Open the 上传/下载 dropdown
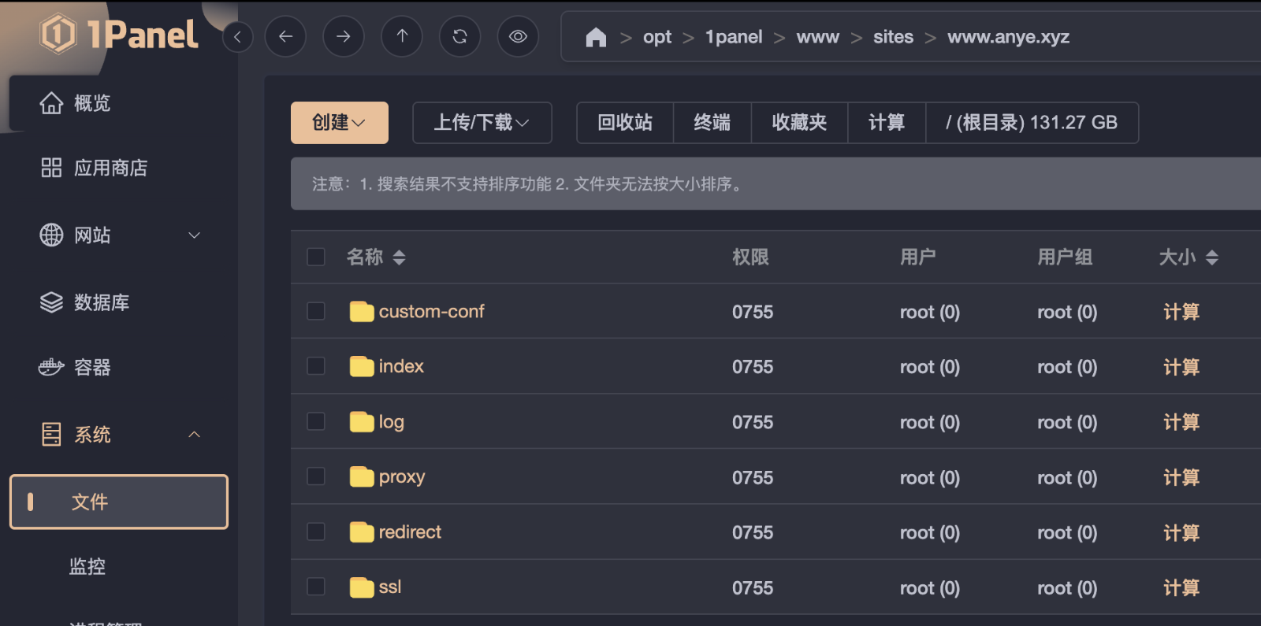Viewport: 1261px width, 626px height. [482, 122]
